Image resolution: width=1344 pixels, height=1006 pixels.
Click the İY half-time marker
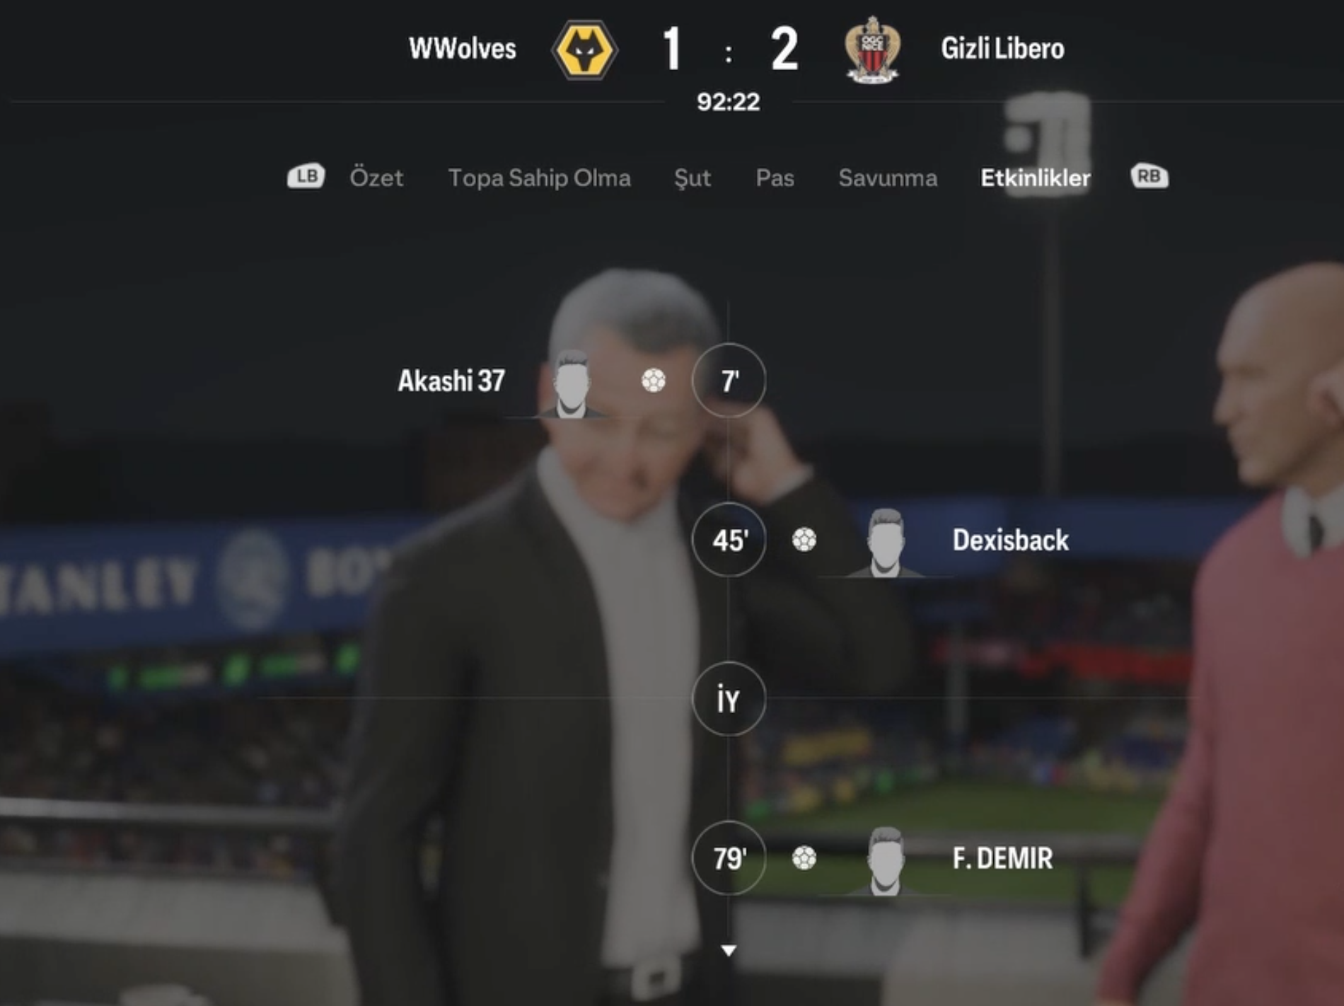(729, 699)
